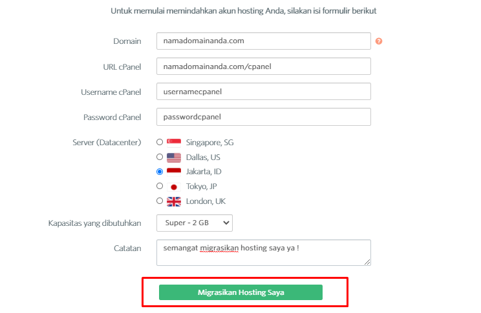
Task: Select the Jakarta, ID radio button
Action: (160, 172)
